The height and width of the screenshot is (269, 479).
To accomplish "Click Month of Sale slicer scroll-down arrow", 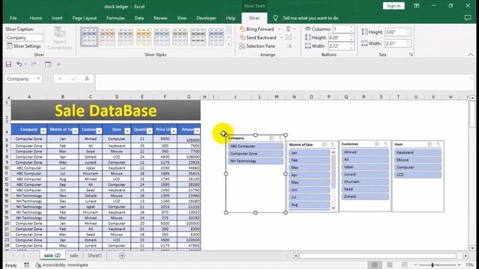I will tap(333, 208).
